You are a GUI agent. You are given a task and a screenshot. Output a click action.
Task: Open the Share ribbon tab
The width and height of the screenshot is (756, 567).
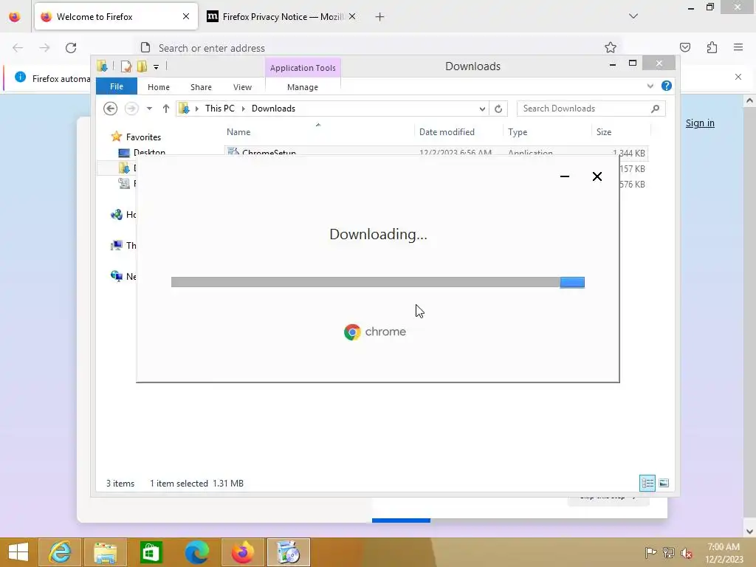click(x=201, y=87)
